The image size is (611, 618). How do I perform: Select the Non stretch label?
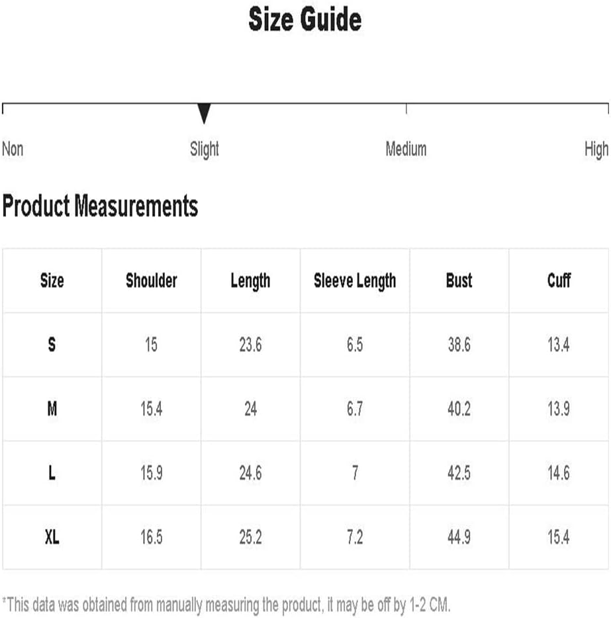pos(13,150)
